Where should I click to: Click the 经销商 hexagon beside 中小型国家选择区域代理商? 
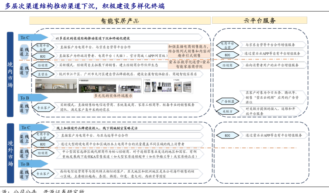click(43, 153)
